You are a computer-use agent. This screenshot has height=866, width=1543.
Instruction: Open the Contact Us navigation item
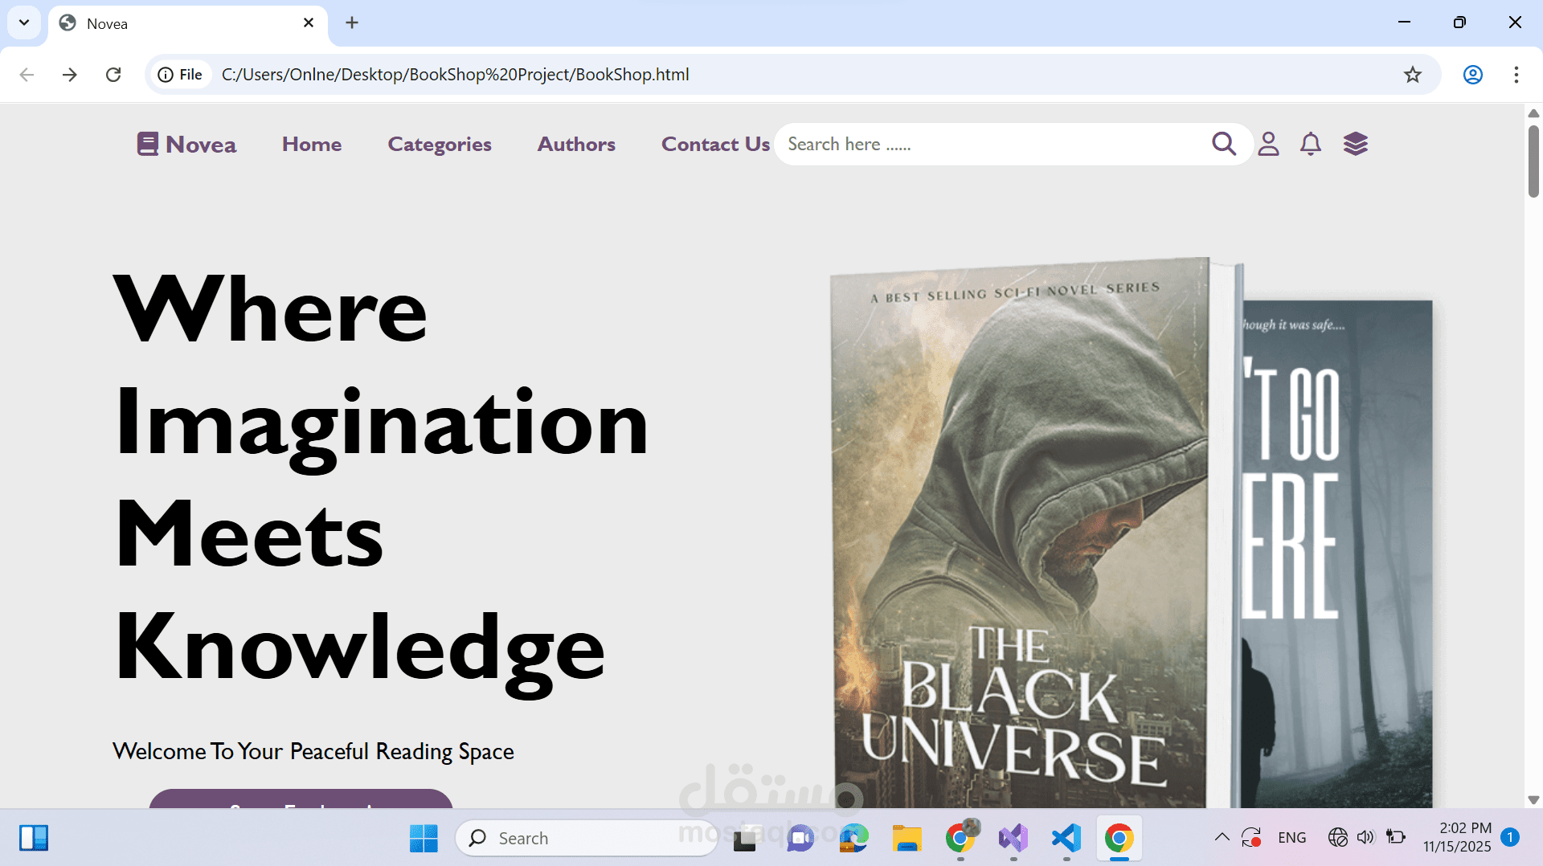click(715, 144)
